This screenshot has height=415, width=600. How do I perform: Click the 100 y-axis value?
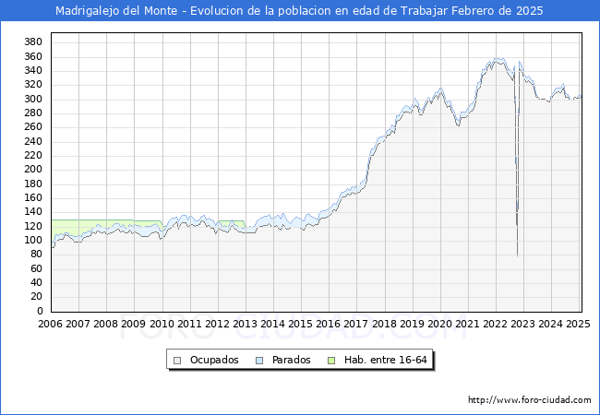tap(33, 241)
